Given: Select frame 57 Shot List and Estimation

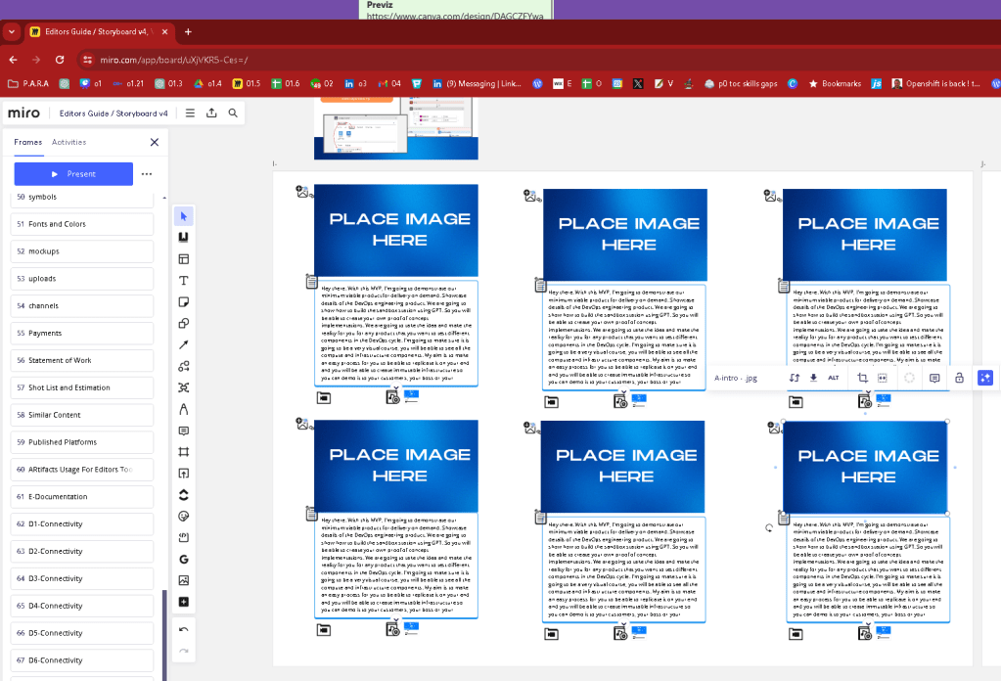Looking at the screenshot, I should point(82,388).
